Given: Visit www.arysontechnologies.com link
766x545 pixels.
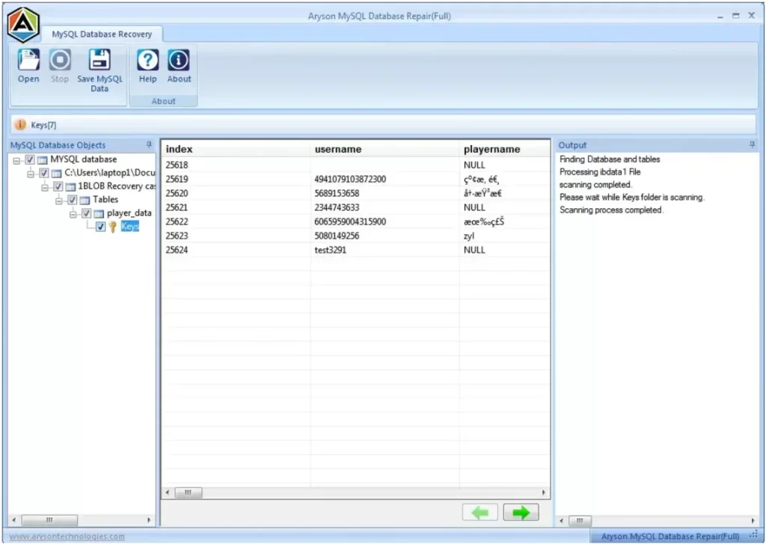Looking at the screenshot, I should click(x=67, y=536).
